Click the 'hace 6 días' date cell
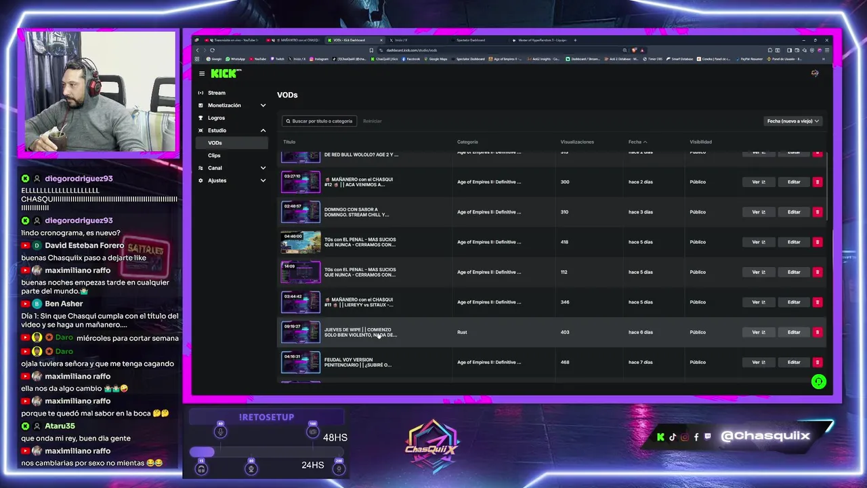 [x=641, y=332]
